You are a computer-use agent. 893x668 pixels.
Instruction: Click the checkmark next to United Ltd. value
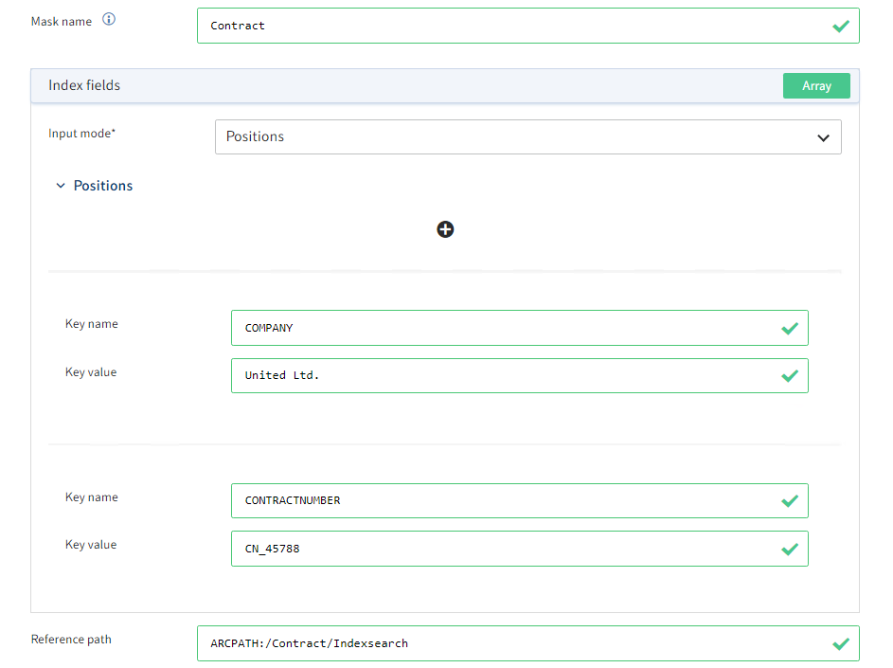click(790, 375)
